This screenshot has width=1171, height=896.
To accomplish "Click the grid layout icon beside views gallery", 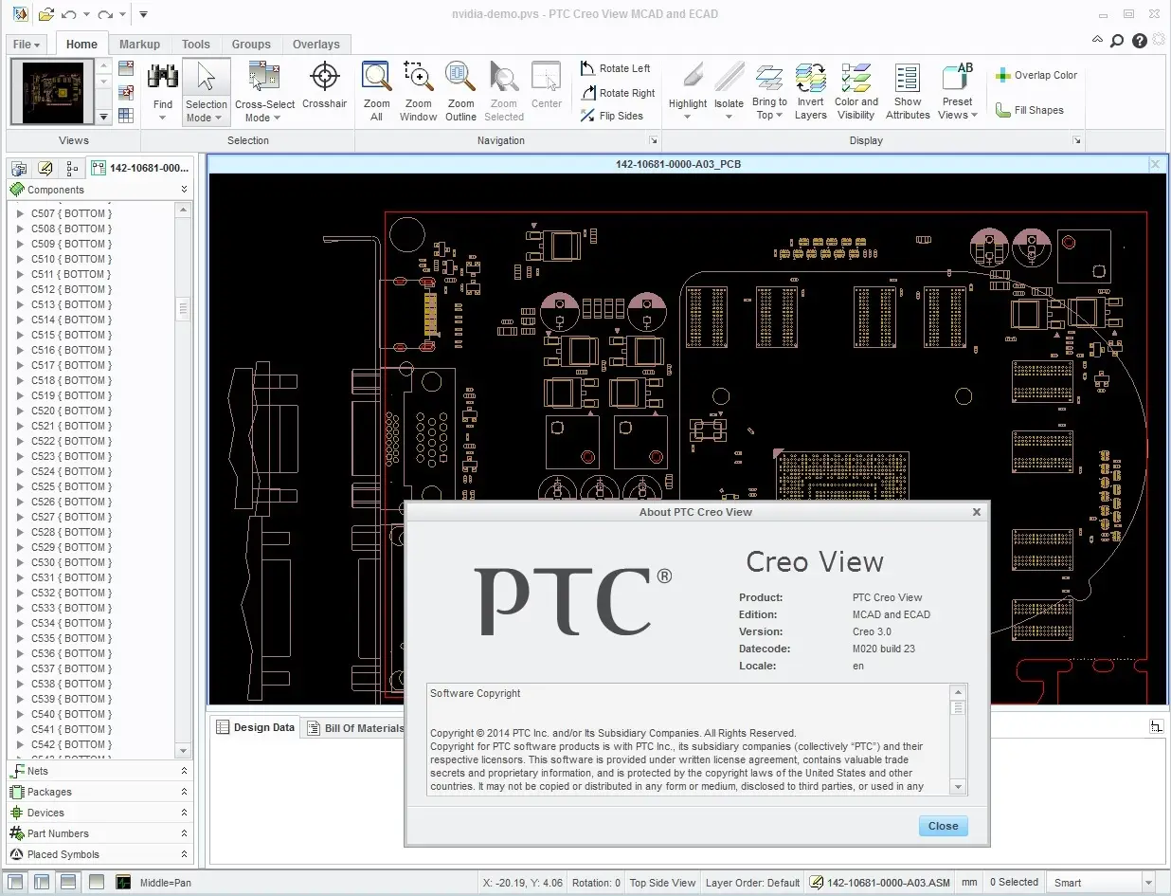I will tap(125, 116).
